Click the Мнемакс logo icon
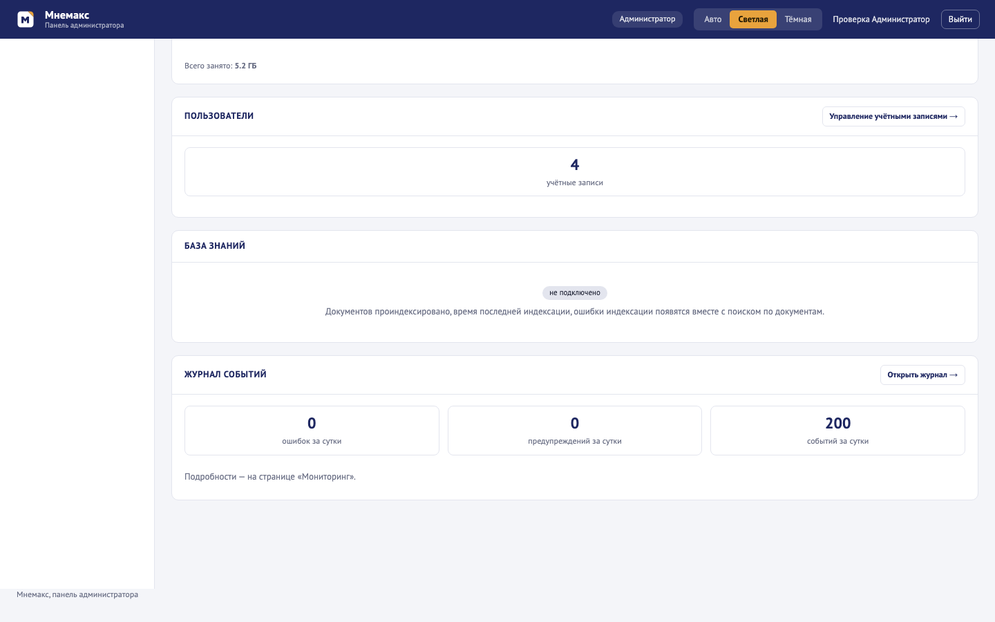The height and width of the screenshot is (622, 995). [x=26, y=19]
